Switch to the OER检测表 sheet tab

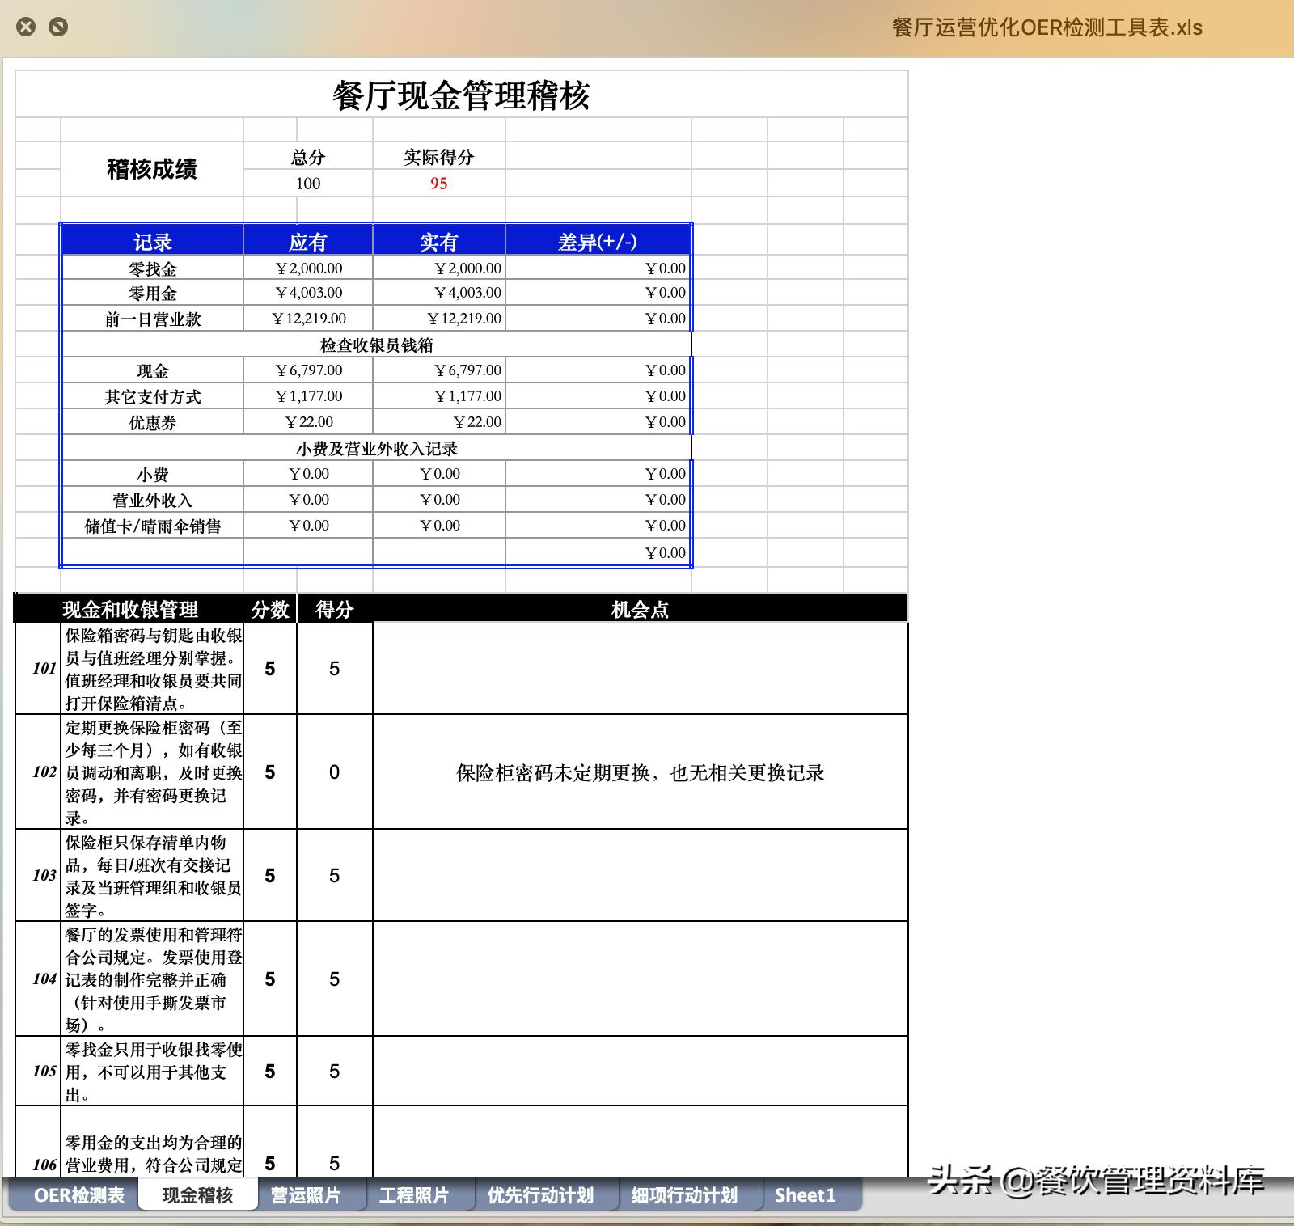tap(79, 1195)
